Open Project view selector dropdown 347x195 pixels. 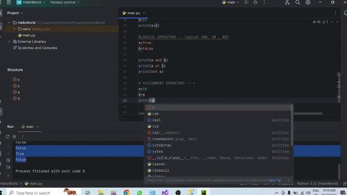(15, 13)
